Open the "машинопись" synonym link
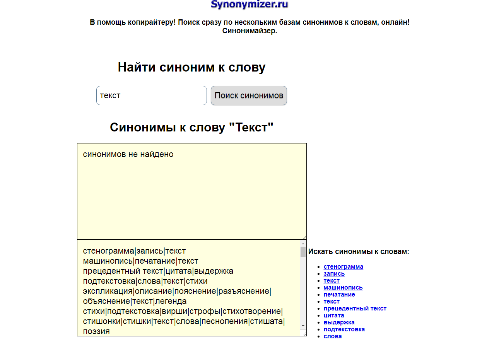The image size is (499, 341). click(x=343, y=287)
